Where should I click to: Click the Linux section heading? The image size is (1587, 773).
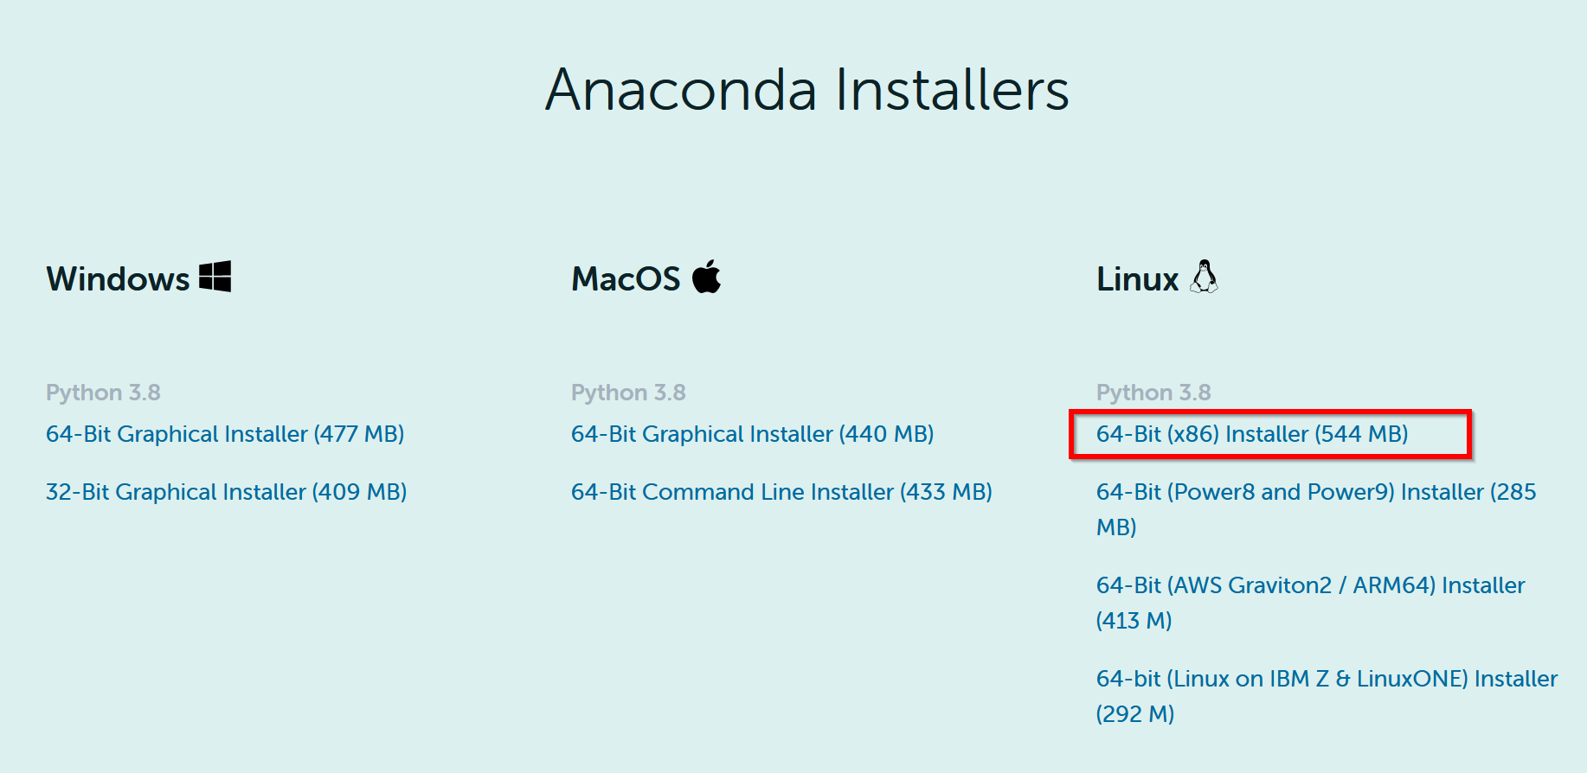(1137, 278)
